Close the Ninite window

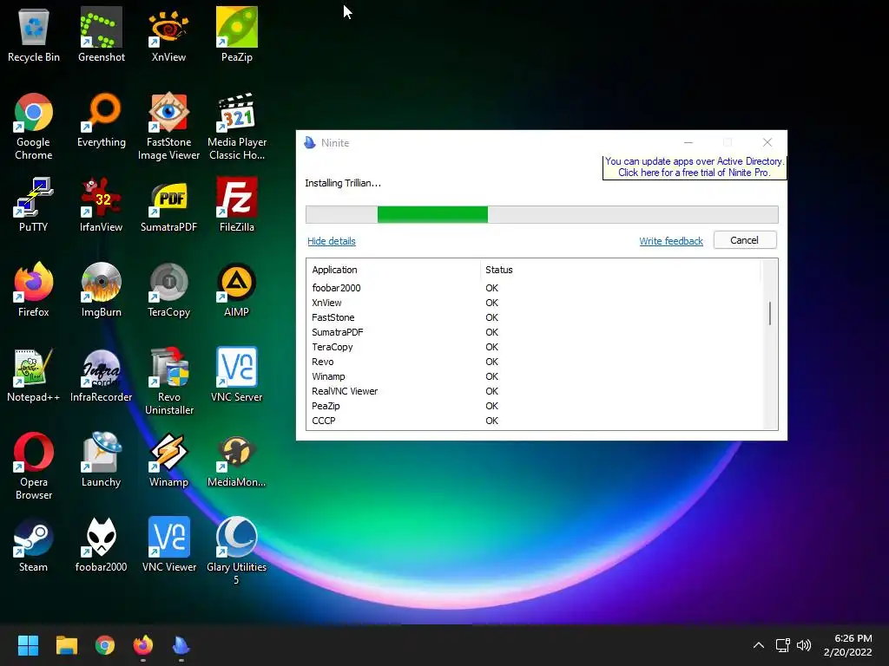(x=767, y=143)
